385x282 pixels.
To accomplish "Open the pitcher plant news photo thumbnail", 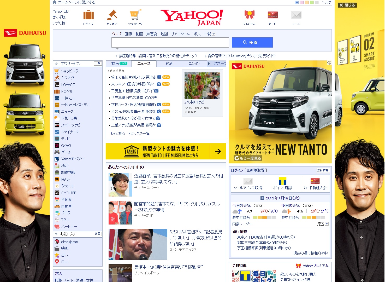I will pos(202,85).
